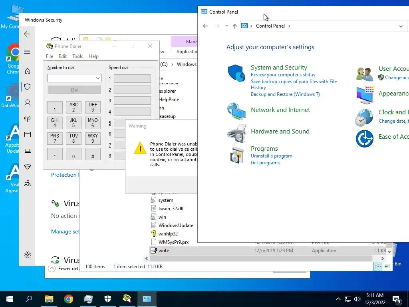The height and width of the screenshot is (307, 409).
Task: Expand breadcrumb arrow after Control Panel
Action: click(289, 26)
